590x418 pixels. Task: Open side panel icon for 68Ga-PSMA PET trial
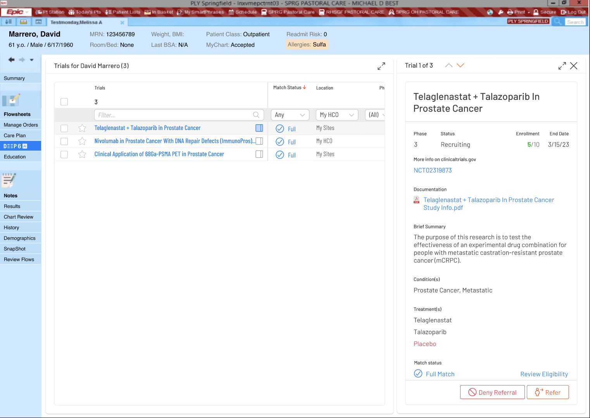click(x=259, y=154)
